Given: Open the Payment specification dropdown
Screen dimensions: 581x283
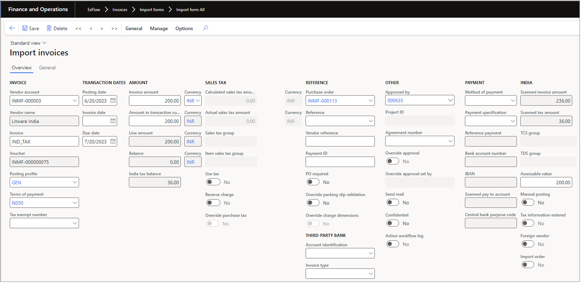Looking at the screenshot, I should (513, 121).
